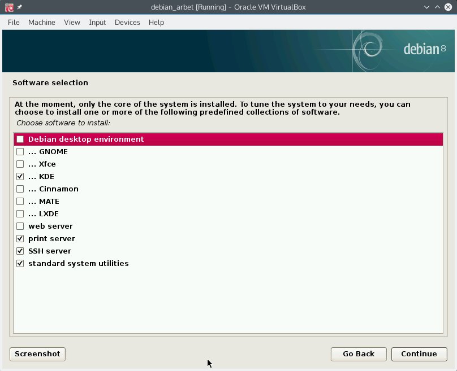457x371 pixels.
Task: Maximize the VirtualBox window
Action: (x=437, y=7)
